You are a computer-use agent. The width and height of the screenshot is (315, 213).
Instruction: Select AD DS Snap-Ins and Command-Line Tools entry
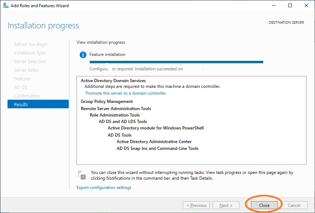[157, 148]
